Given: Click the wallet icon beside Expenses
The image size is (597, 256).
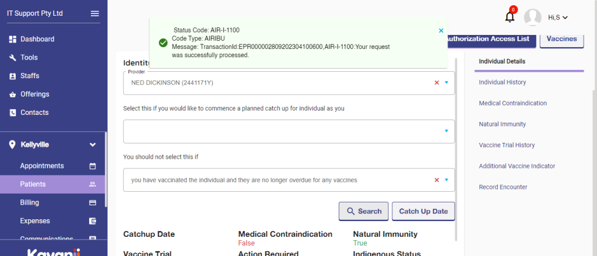Looking at the screenshot, I should pyautogui.click(x=92, y=221).
